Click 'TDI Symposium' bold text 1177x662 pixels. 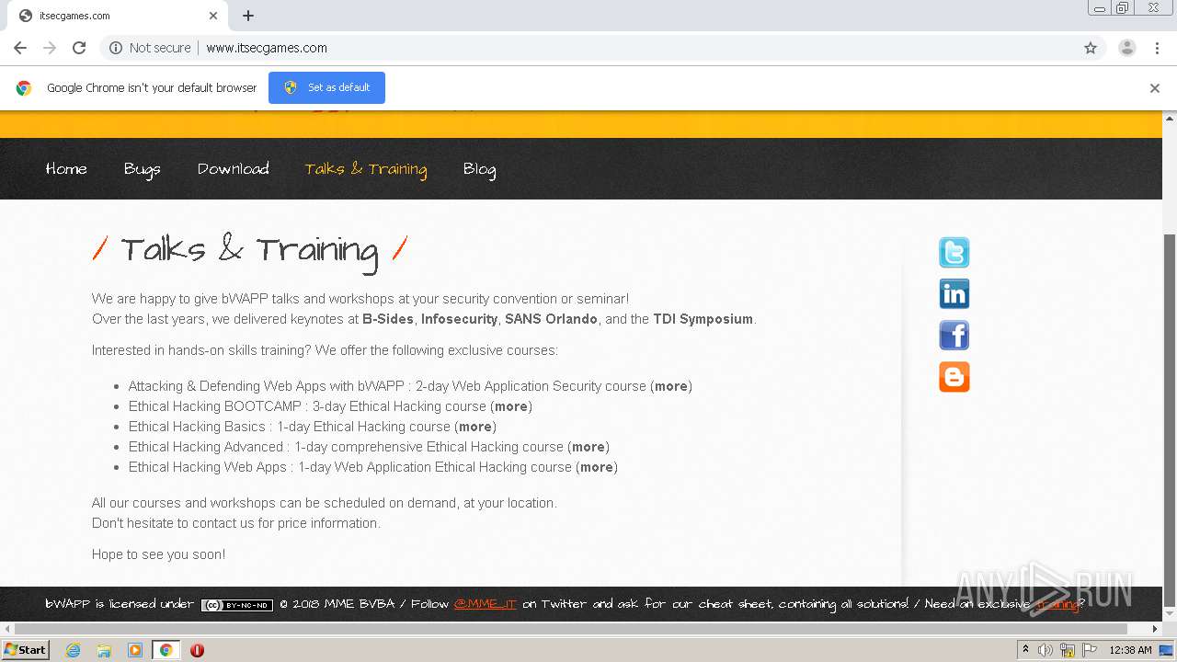pos(703,319)
